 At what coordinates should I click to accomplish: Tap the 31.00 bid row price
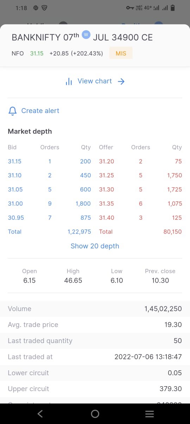(15, 204)
